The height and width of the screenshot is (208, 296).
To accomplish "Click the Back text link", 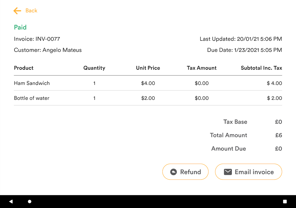I will [31, 11].
